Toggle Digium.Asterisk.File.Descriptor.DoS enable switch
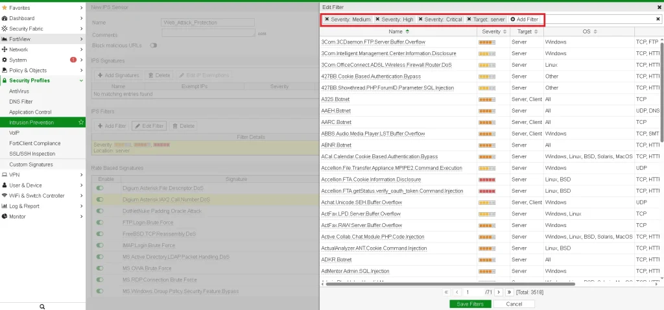 (x=100, y=188)
